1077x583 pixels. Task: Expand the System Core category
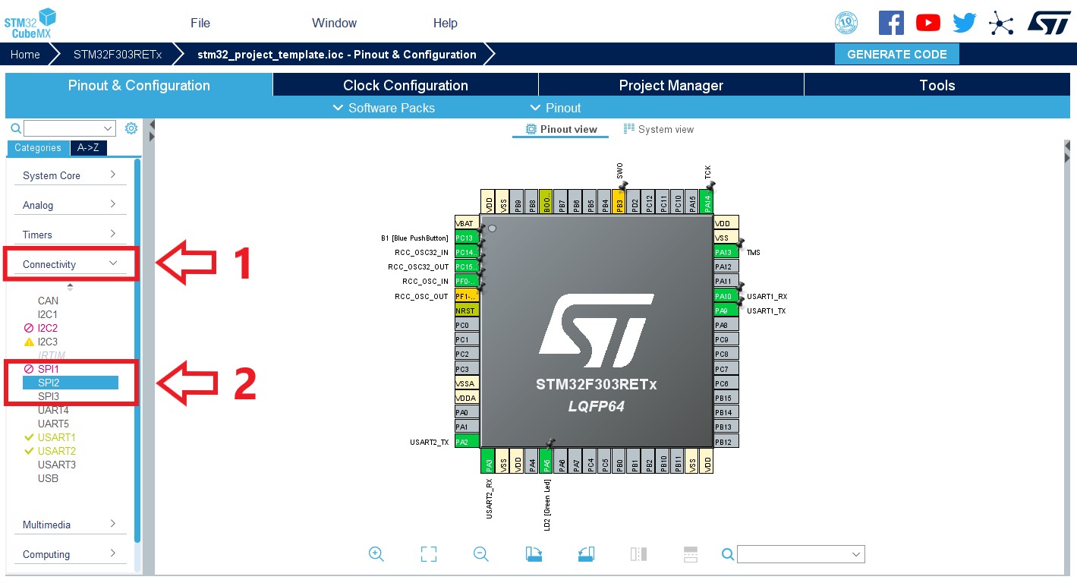[x=70, y=175]
